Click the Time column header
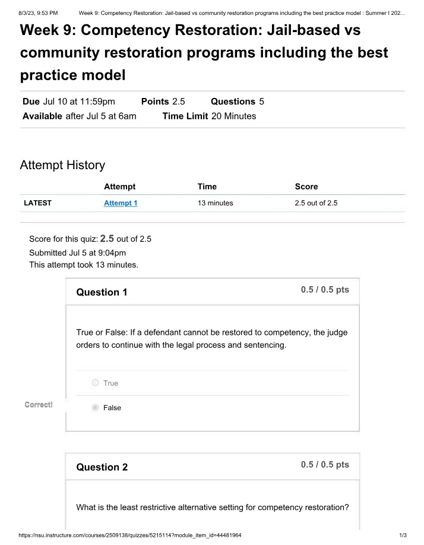This screenshot has height=545, width=424. 207,186
